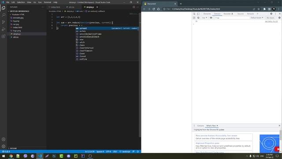Open Manage gear in VS Code activity bar
Screen dimensions: 282x159
tap(4, 146)
